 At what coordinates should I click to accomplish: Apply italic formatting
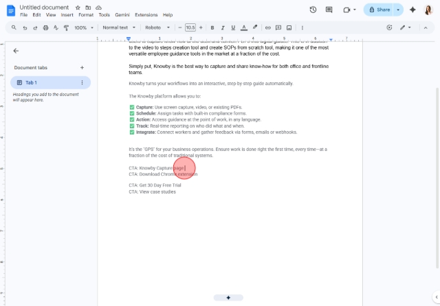click(x=223, y=27)
